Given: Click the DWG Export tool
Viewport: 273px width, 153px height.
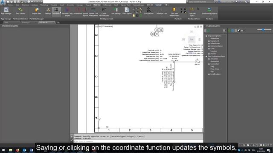Looking at the screenshot, I should pos(127,11).
